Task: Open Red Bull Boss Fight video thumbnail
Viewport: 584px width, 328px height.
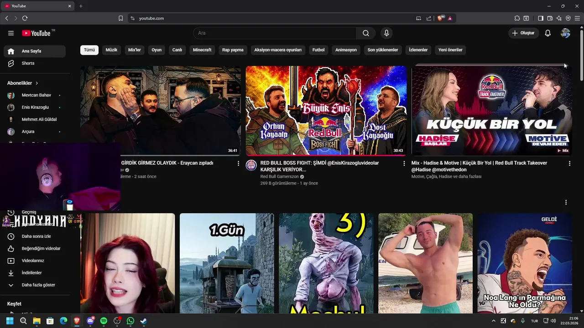Action: click(x=326, y=111)
